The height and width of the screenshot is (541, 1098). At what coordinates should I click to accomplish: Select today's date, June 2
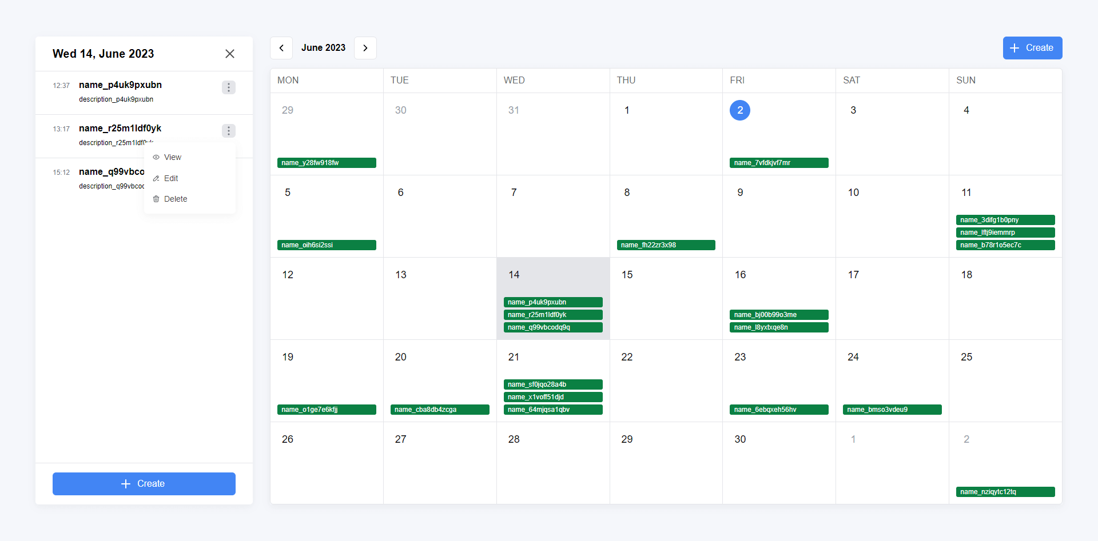tap(739, 110)
